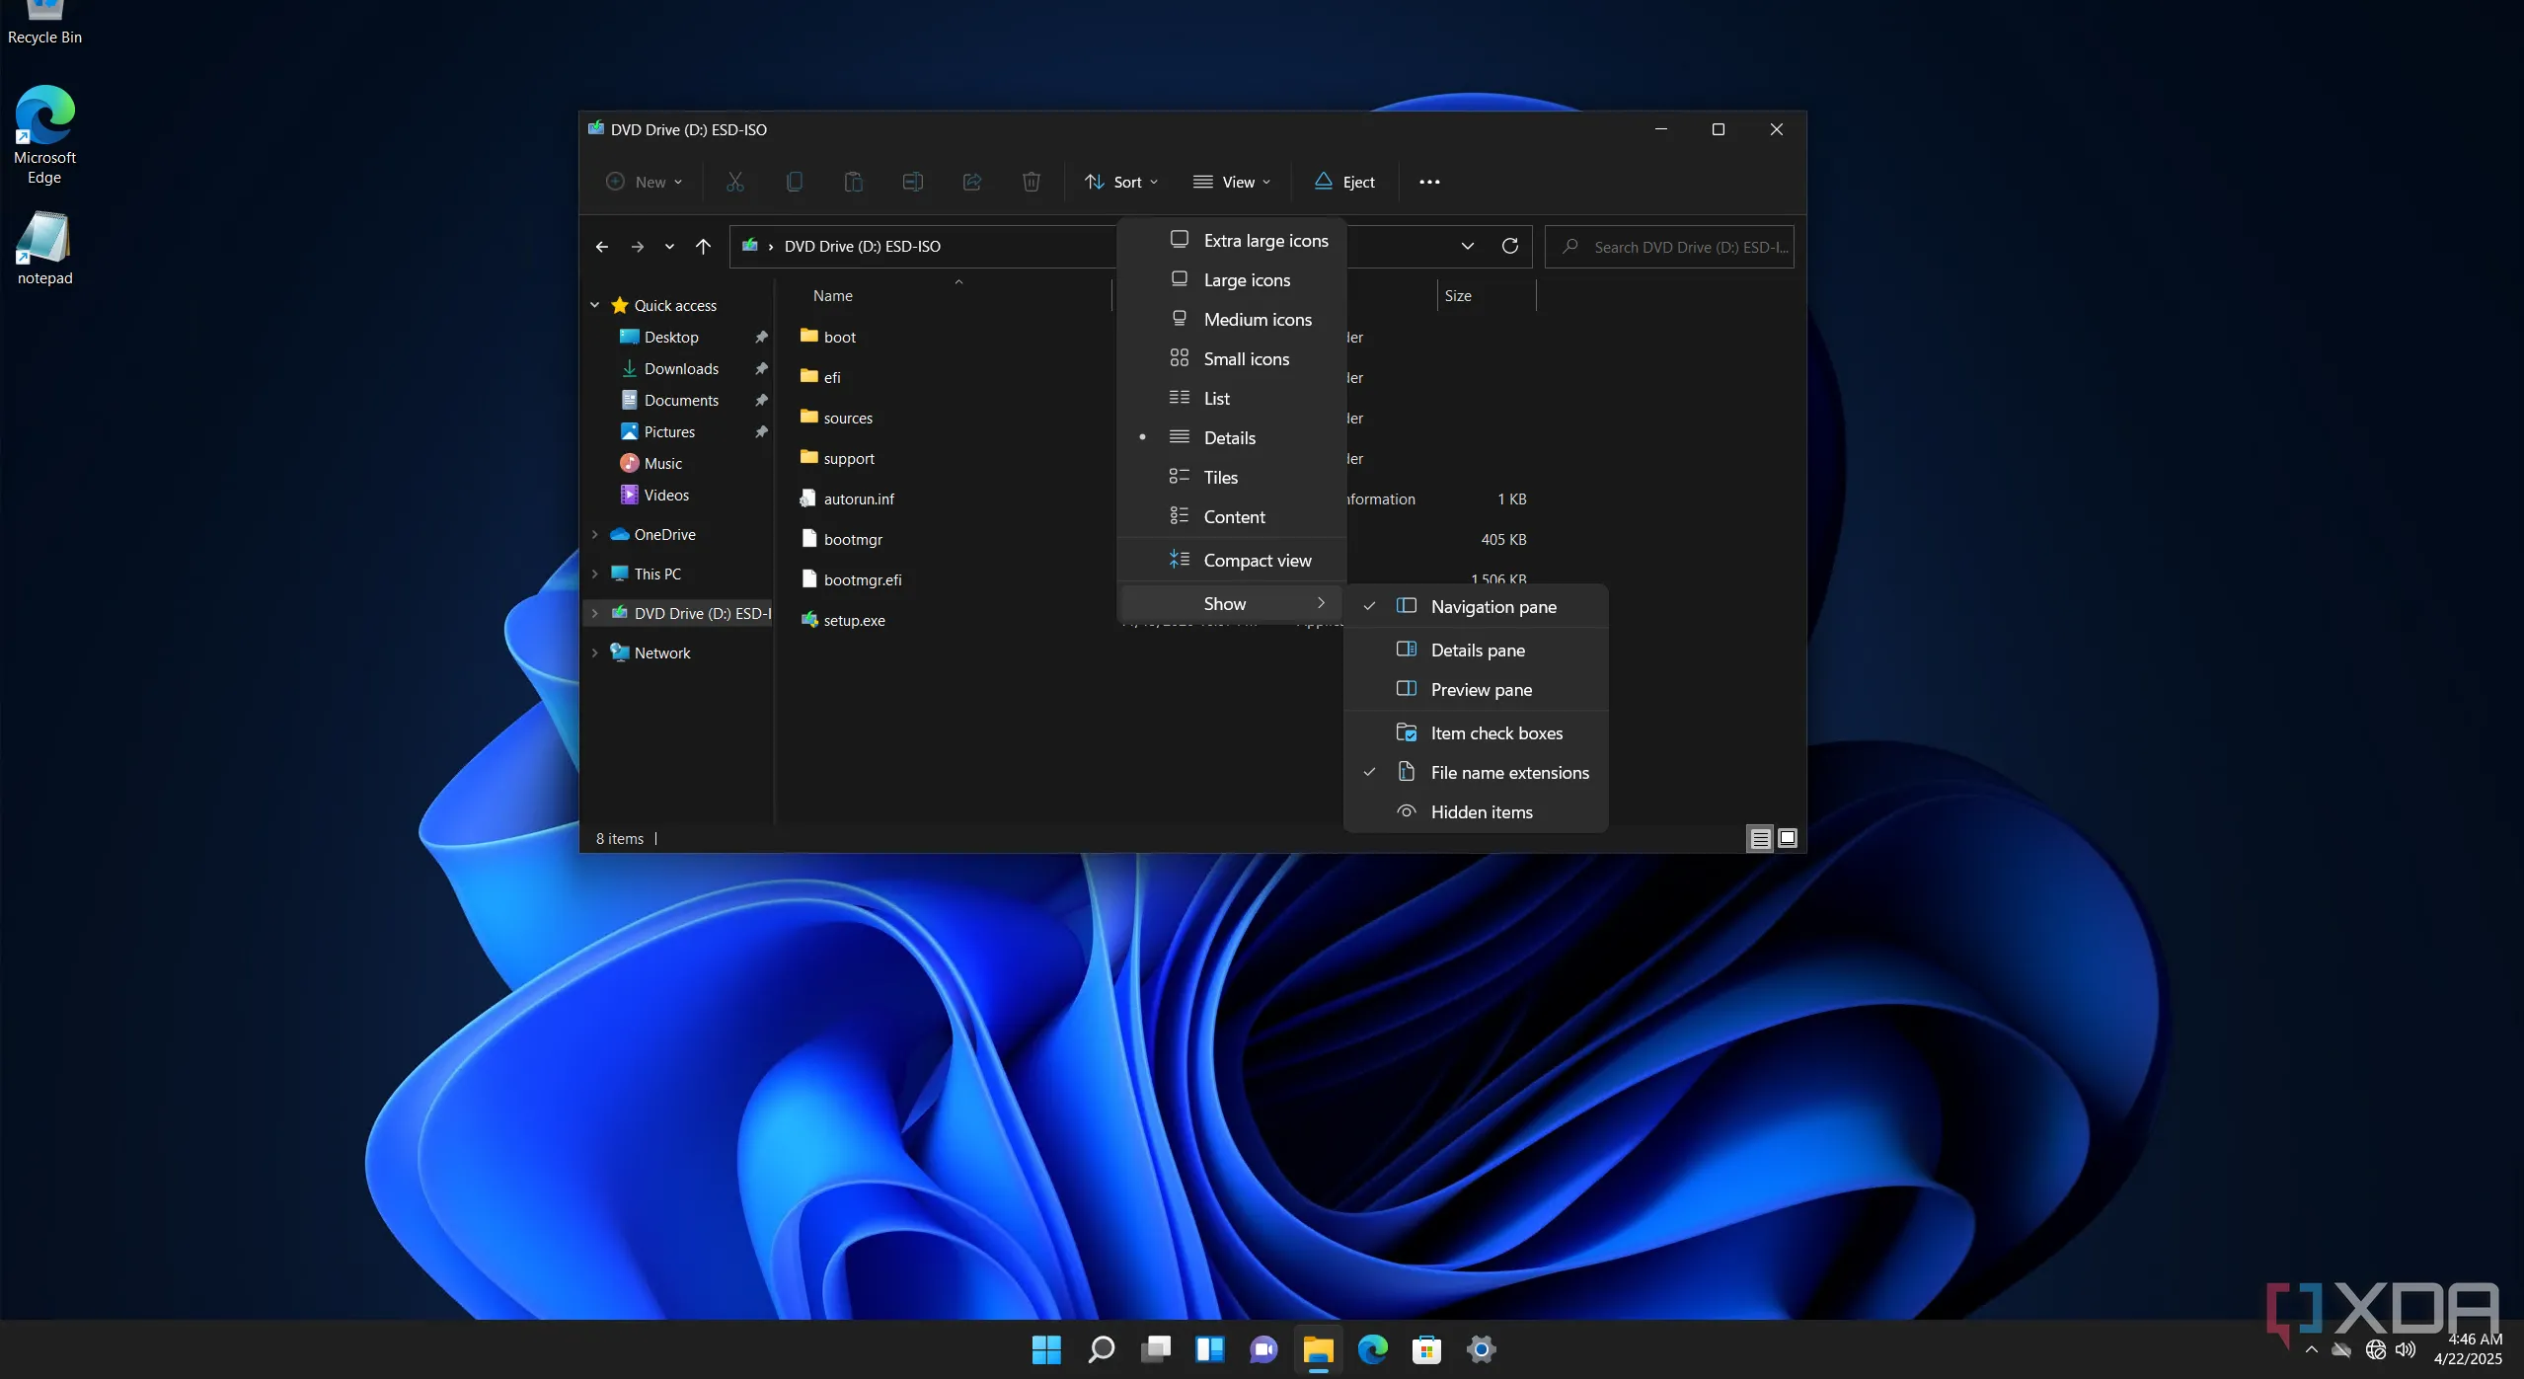Viewport: 2524px width, 1379px height.
Task: Select Details layout option
Action: (1232, 438)
